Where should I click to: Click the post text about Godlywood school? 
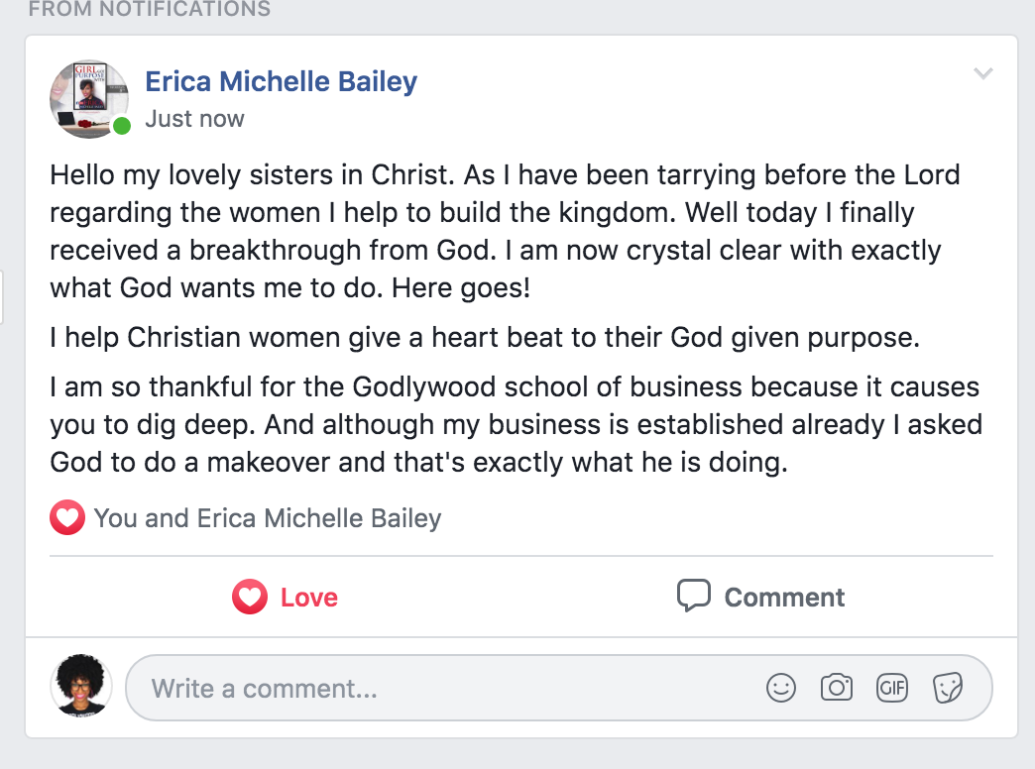tap(517, 424)
